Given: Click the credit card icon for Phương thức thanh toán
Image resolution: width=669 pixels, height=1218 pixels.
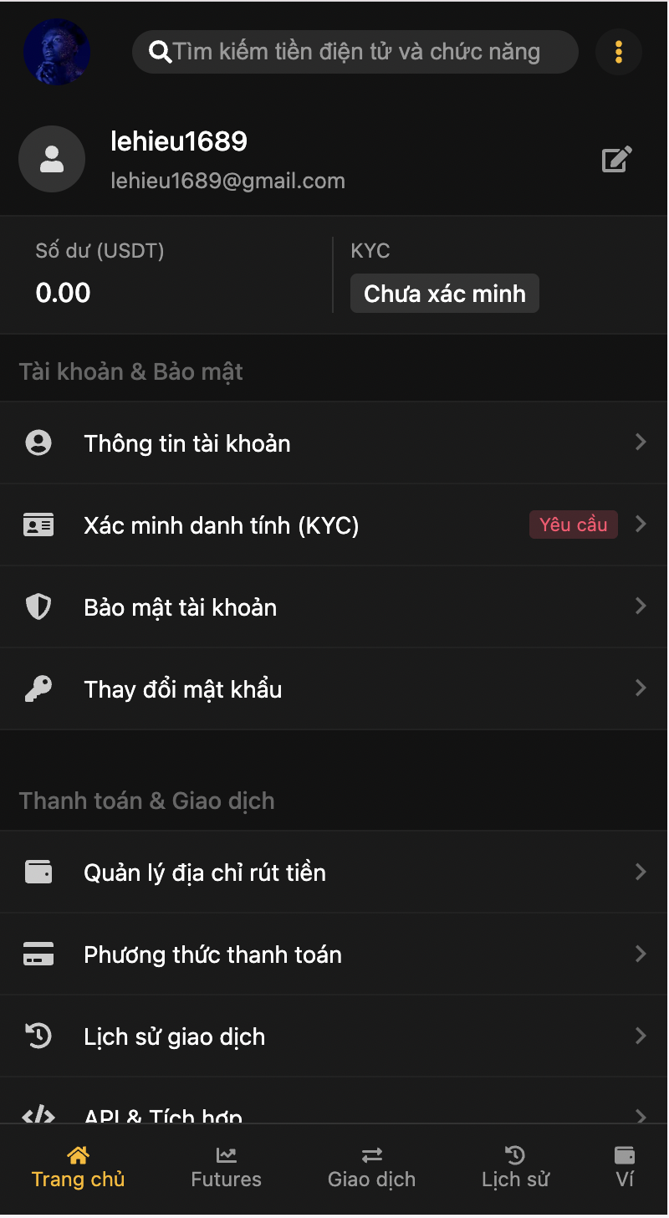Looking at the screenshot, I should coord(38,954).
